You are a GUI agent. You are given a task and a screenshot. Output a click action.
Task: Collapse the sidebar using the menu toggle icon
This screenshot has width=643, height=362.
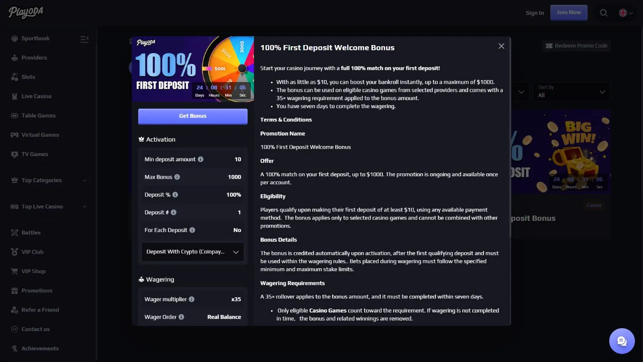pos(84,39)
